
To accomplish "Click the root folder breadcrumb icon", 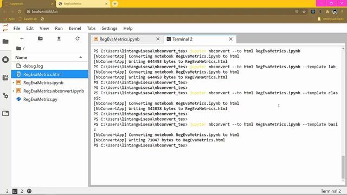I will click(18, 48).
